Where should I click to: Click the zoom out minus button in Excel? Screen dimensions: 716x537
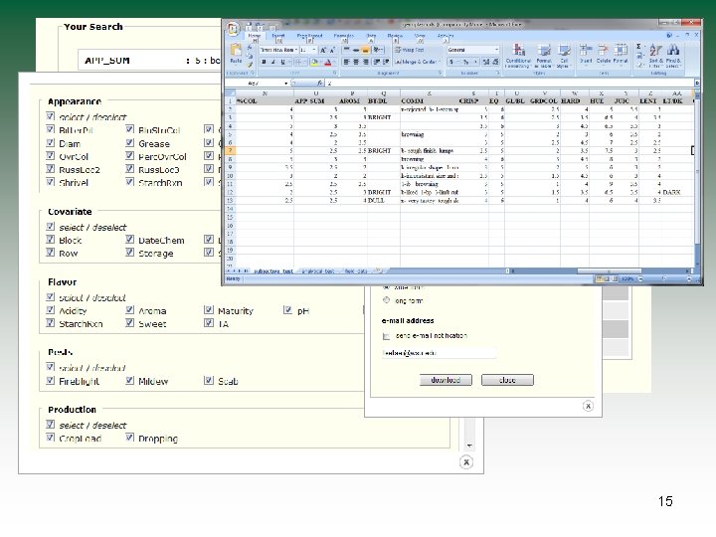click(x=640, y=278)
